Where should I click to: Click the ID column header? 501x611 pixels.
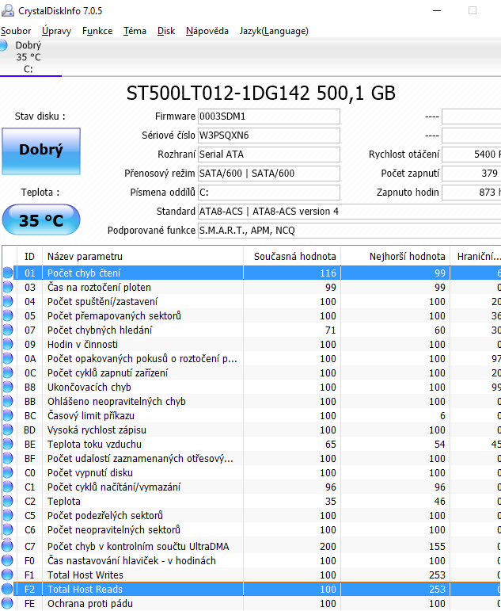(29, 257)
